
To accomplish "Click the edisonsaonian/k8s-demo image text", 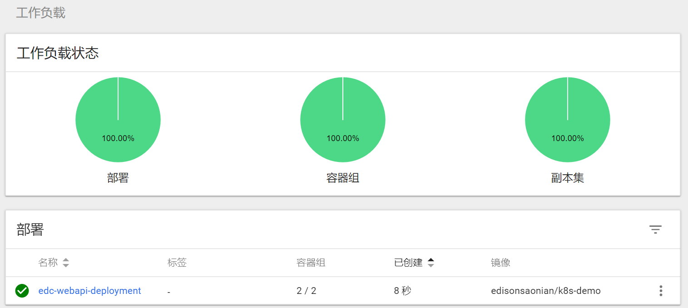I will (546, 291).
